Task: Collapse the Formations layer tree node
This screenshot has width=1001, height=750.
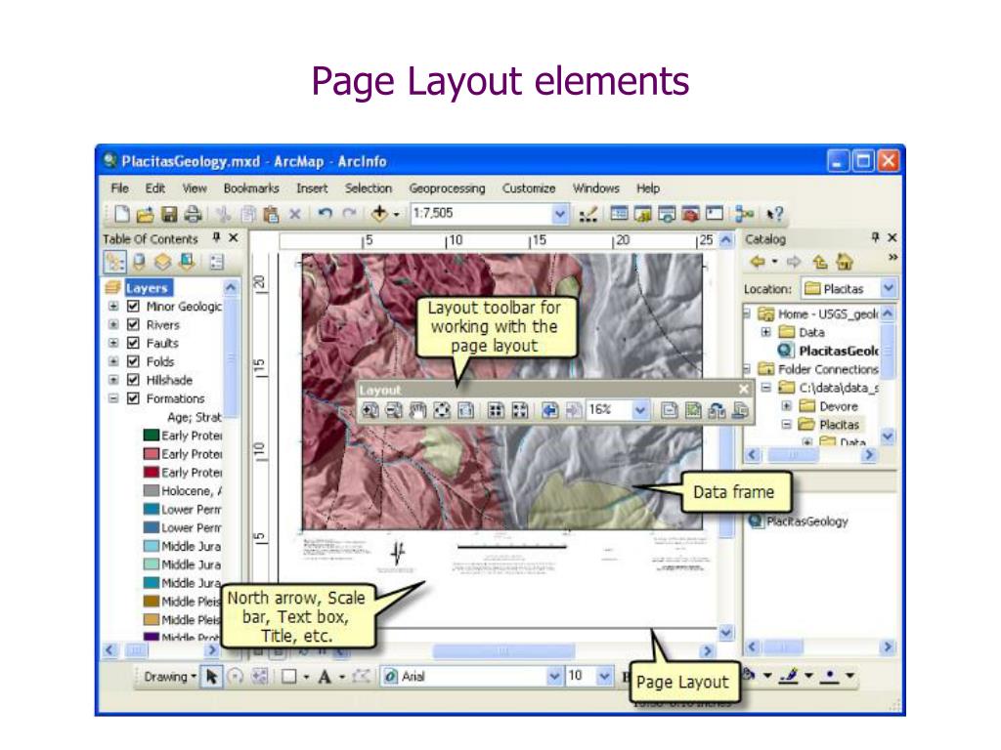Action: [113, 398]
